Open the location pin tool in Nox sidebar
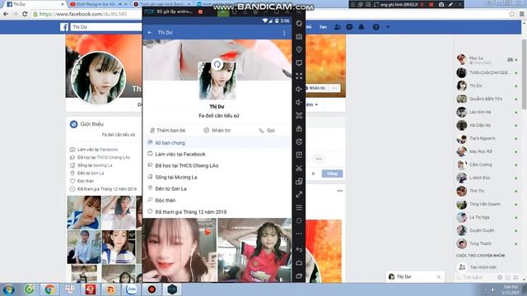 click(299, 49)
